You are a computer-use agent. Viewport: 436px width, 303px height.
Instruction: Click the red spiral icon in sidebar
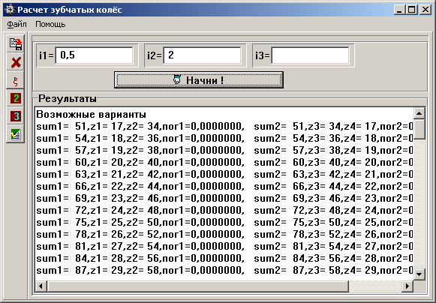coord(16,80)
